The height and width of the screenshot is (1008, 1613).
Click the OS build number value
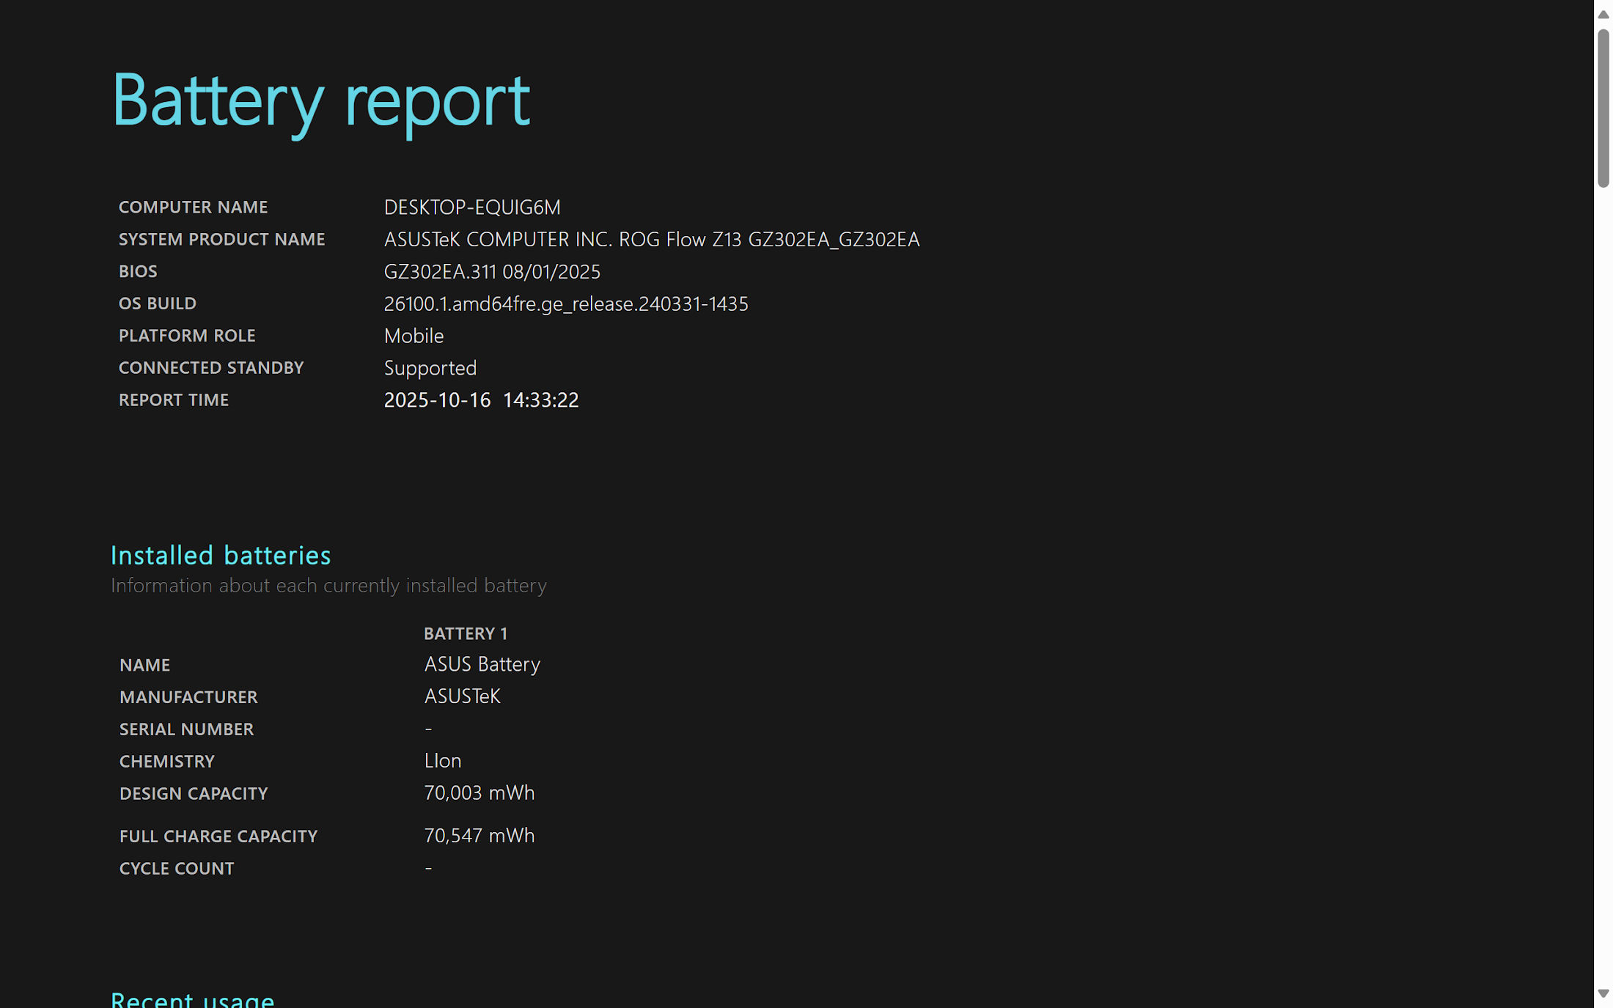(565, 304)
